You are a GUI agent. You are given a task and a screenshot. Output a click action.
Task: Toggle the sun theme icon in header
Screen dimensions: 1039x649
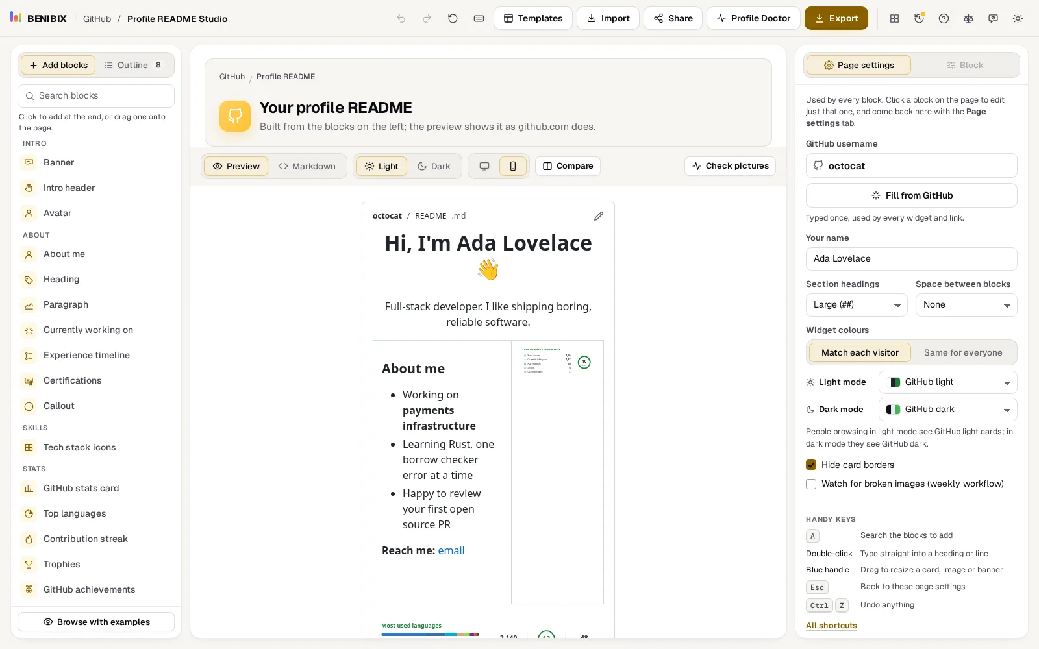tap(1018, 18)
